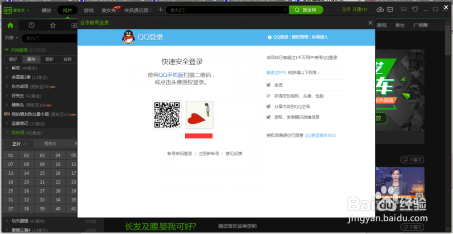The height and width of the screenshot is (234, 453).
Task: Click the help icon beside QQ登录 link
Action: point(270,37)
